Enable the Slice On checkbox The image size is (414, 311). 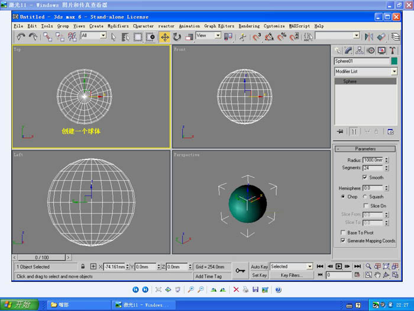[366, 206]
